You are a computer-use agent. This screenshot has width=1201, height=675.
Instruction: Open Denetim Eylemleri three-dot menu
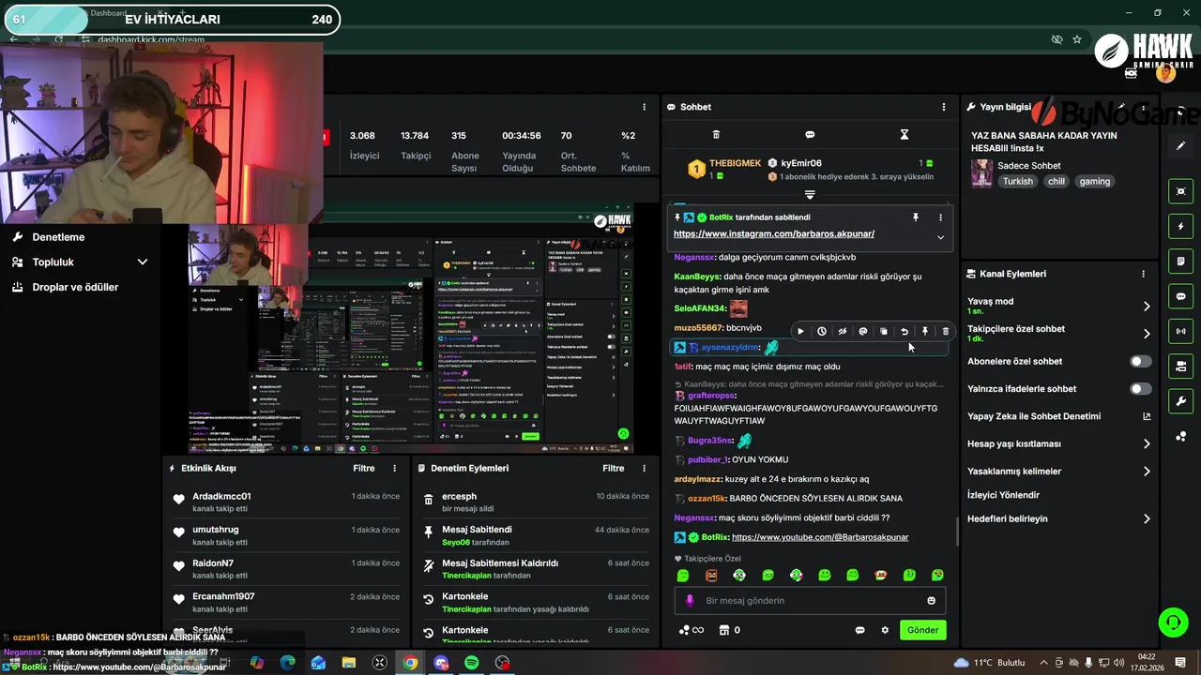click(644, 468)
